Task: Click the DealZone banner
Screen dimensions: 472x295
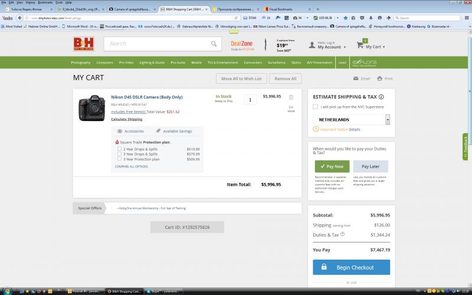Action: pos(242,45)
